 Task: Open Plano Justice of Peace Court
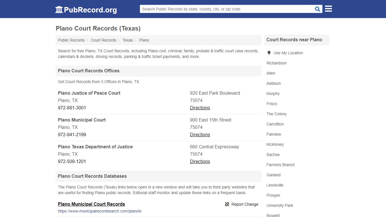click(x=89, y=93)
